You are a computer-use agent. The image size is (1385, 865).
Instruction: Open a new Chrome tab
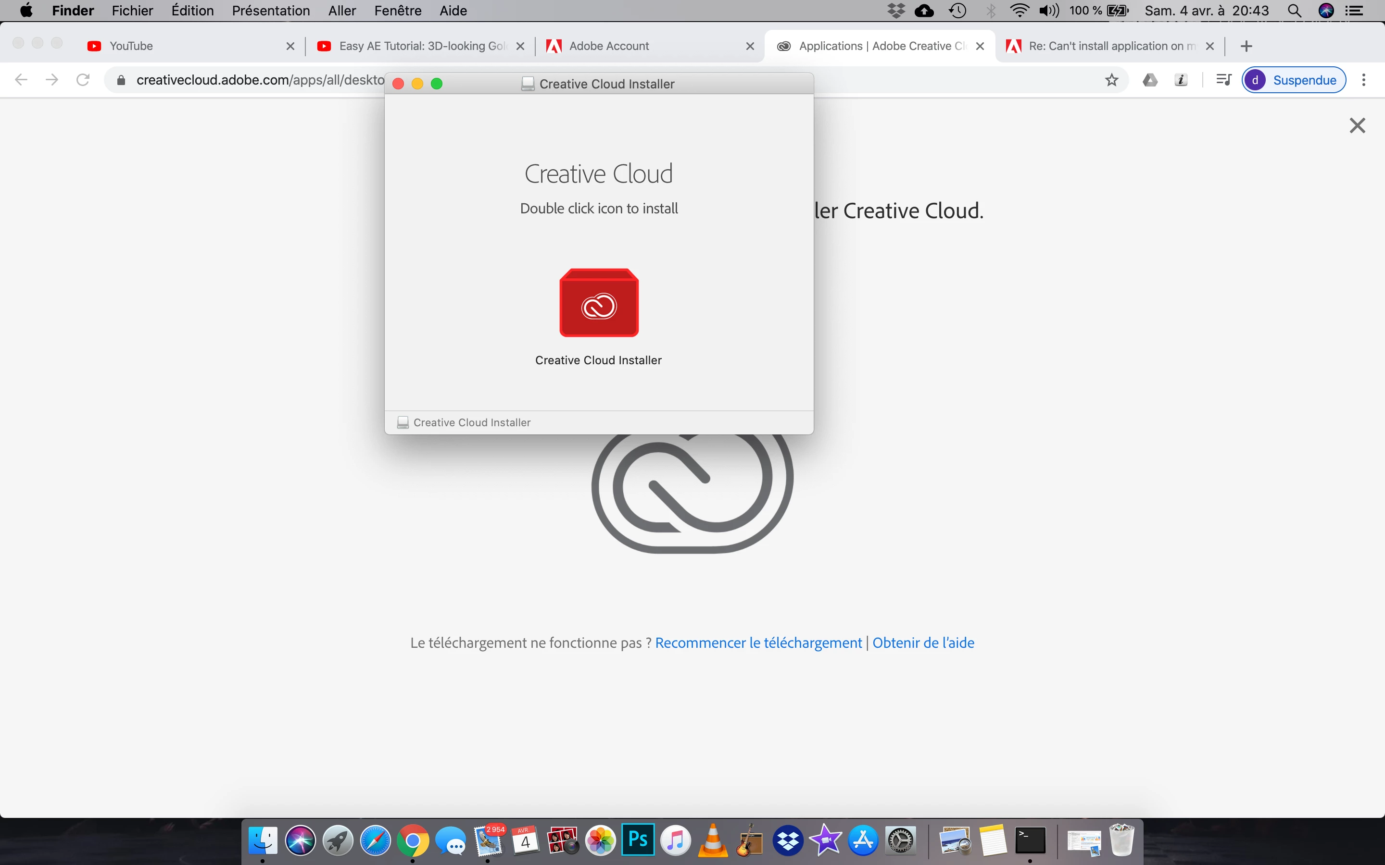point(1246,46)
